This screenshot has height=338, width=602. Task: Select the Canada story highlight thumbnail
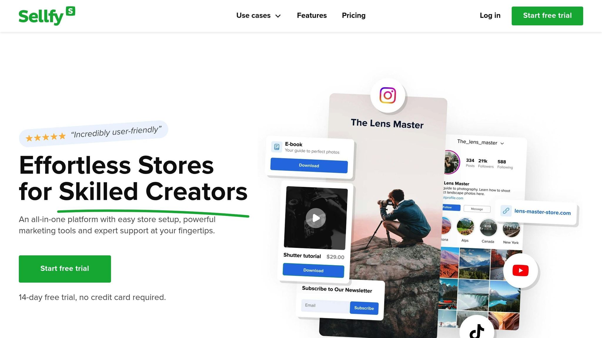(488, 228)
